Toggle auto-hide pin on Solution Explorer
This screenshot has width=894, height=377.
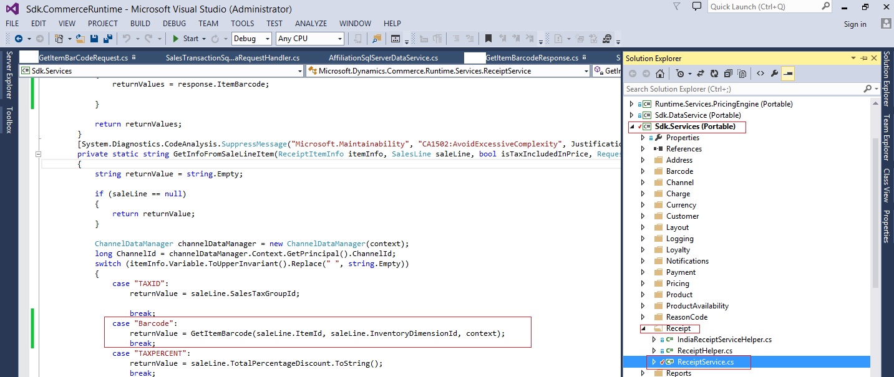864,58
